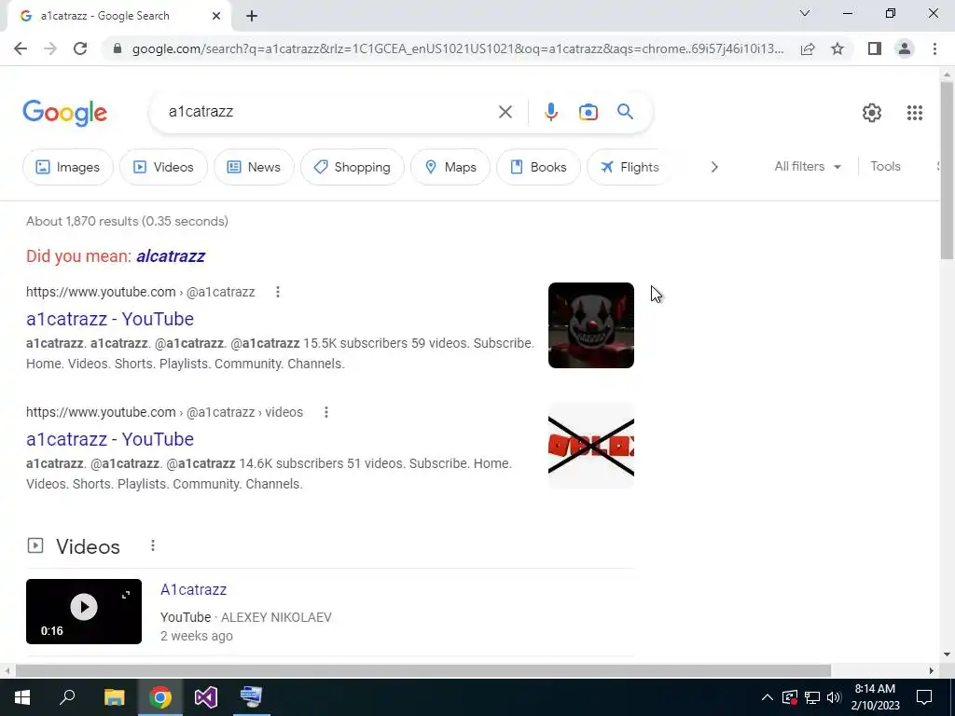Click the horizontal scrollbar thumb
The height and width of the screenshot is (716, 955).
(423, 671)
